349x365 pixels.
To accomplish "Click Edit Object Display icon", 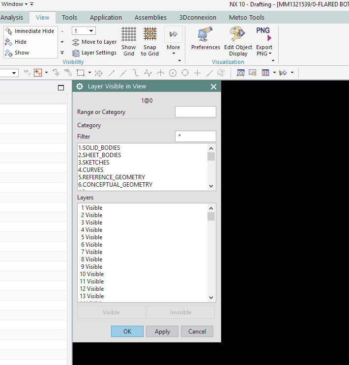I will tap(238, 34).
